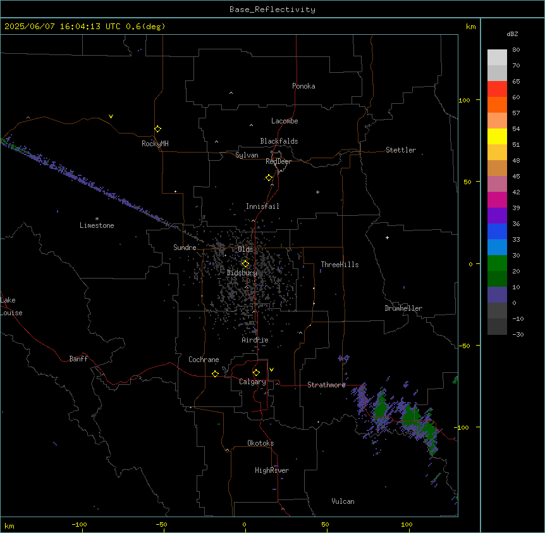Click the Sundre label
The image size is (545, 533).
pyautogui.click(x=185, y=248)
